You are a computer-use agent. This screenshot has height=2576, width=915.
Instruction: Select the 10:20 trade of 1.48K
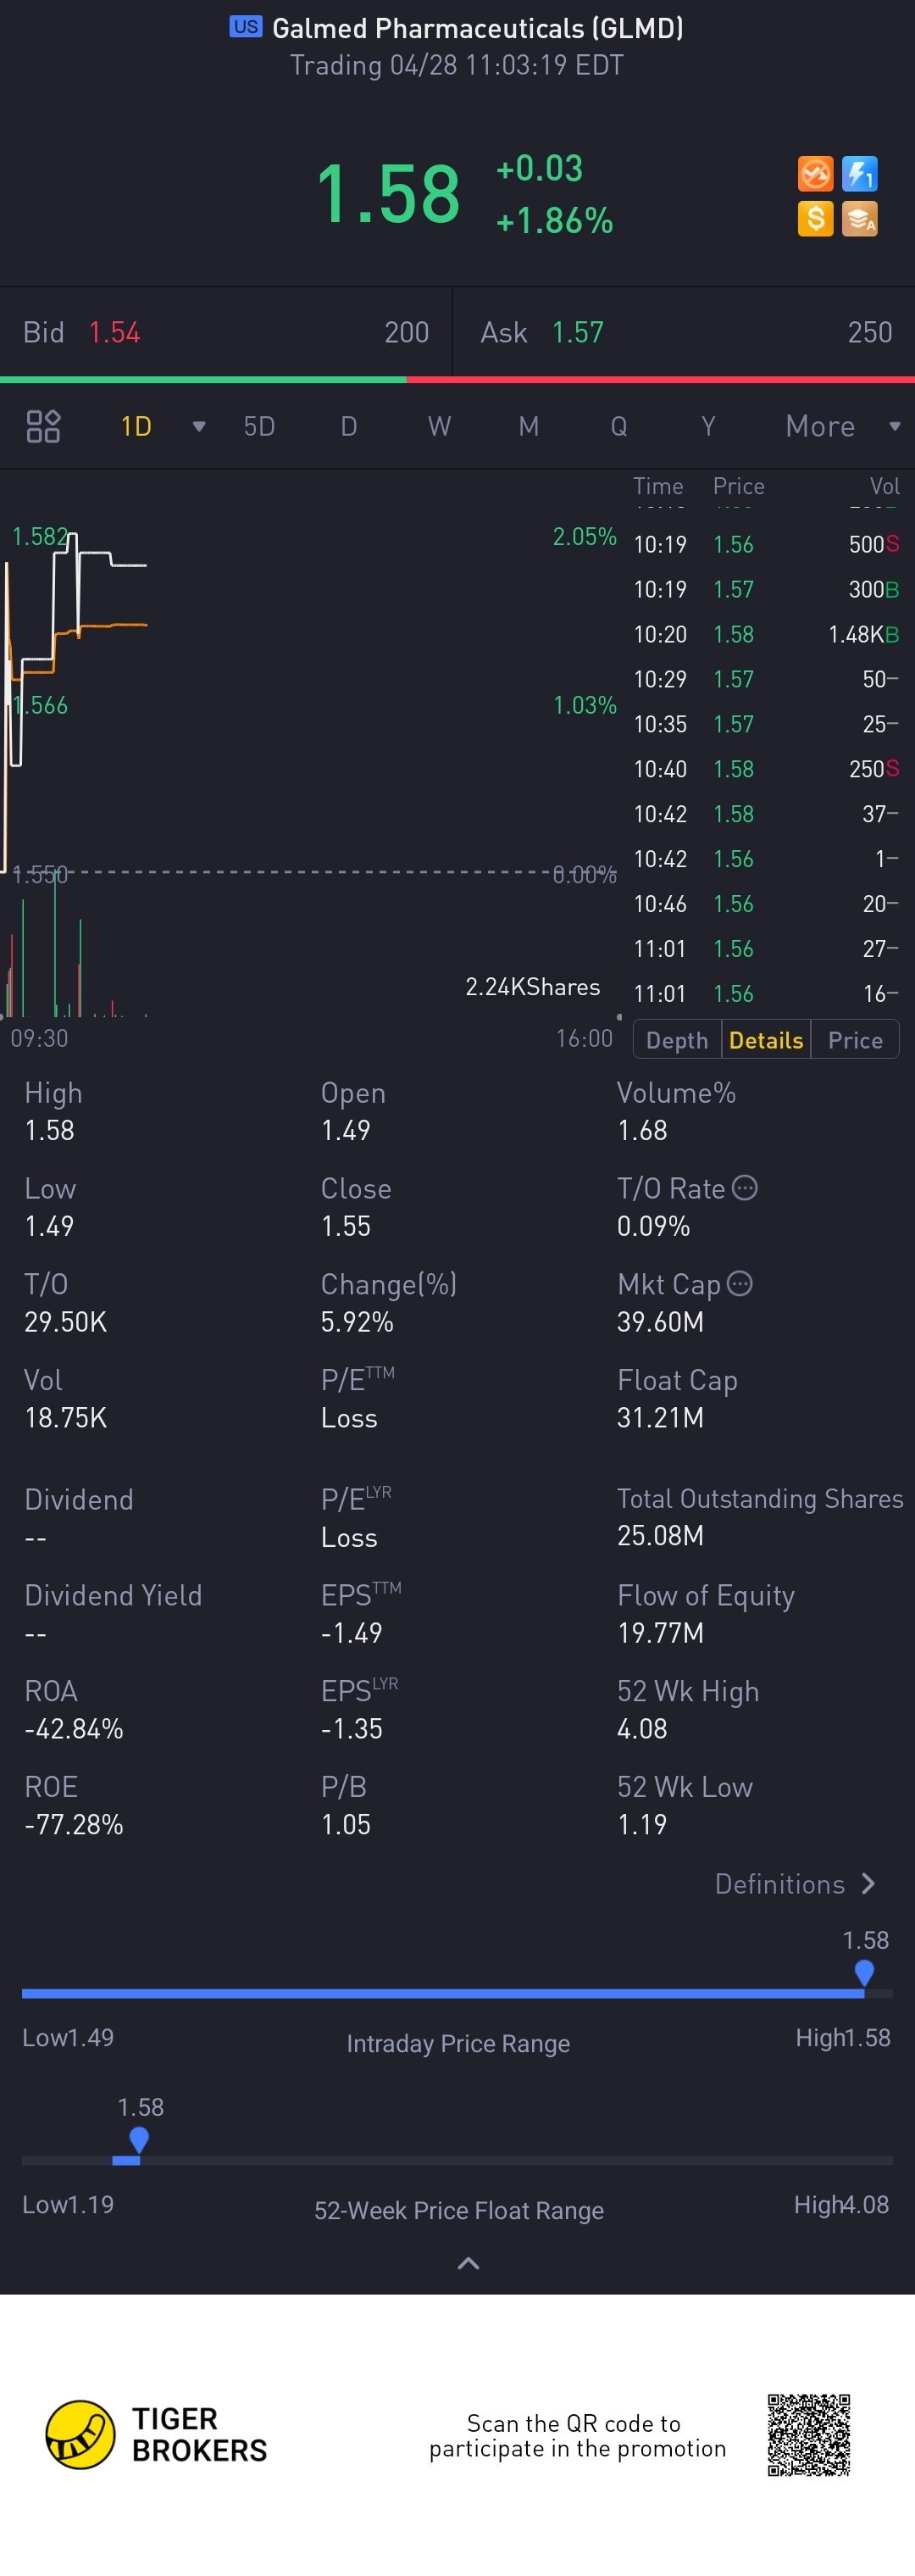pyautogui.click(x=766, y=634)
